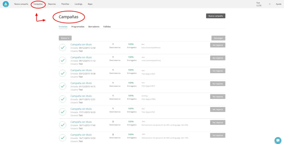Switch to the Programadas tab
The width and height of the screenshot is (284, 144).
78,27
